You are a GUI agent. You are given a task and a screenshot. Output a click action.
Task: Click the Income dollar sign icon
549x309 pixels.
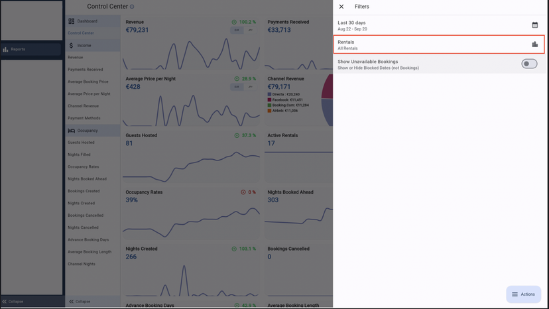pos(72,46)
